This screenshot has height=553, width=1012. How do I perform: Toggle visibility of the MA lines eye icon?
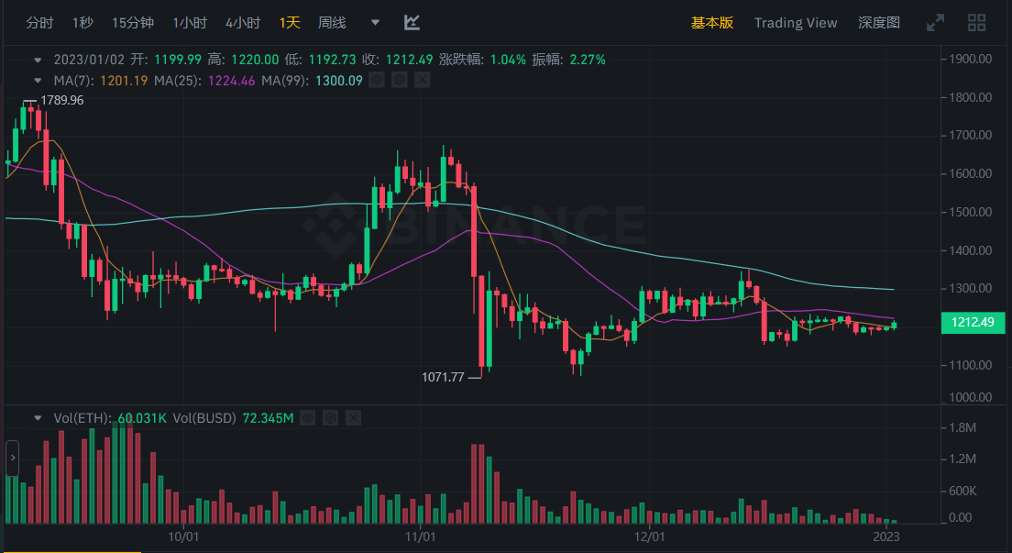(x=376, y=80)
